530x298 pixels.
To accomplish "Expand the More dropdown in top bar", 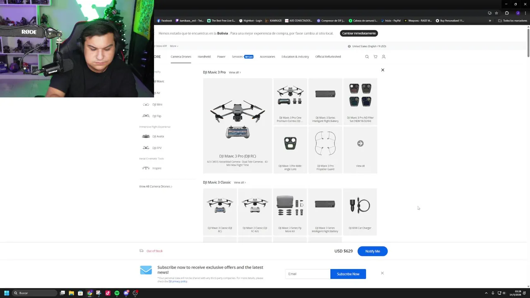I will tap(174, 46).
